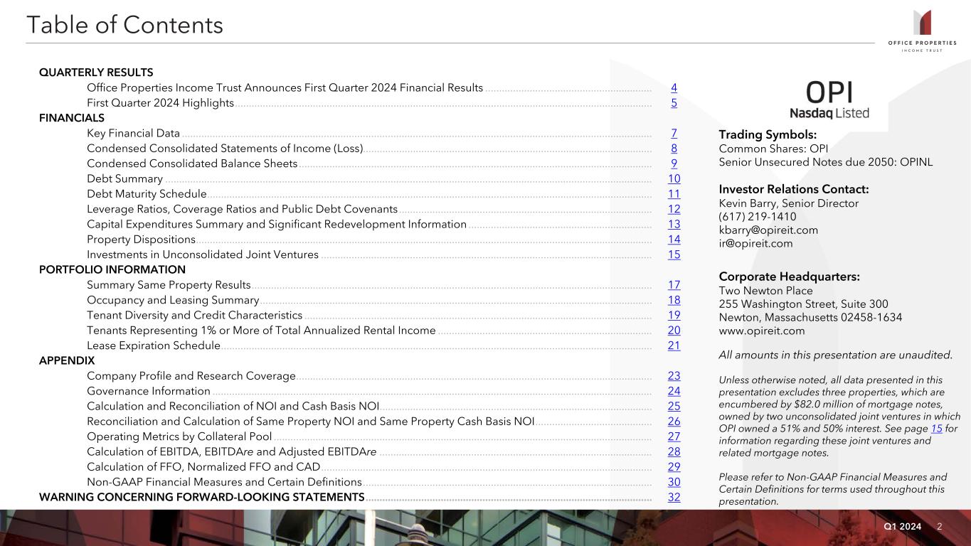
Task: Open Company Profile and Research Coverage page 23
Action: (x=674, y=376)
